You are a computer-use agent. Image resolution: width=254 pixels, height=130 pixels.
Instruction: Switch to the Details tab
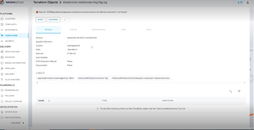coord(48,30)
